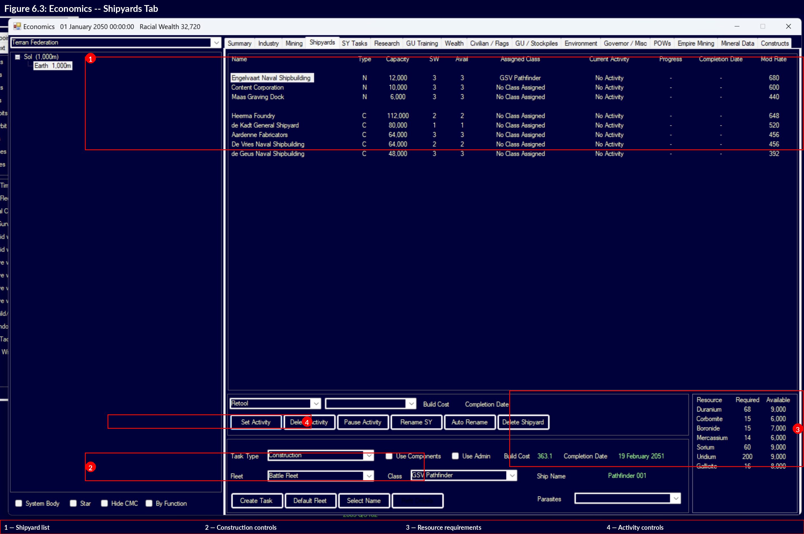
Task: Click the Auto Rename button
Action: click(469, 422)
